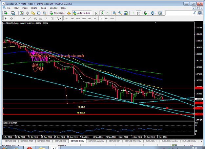Select the Crosshair tool
The width and height of the screenshot is (205, 149).
(x=11, y=19)
